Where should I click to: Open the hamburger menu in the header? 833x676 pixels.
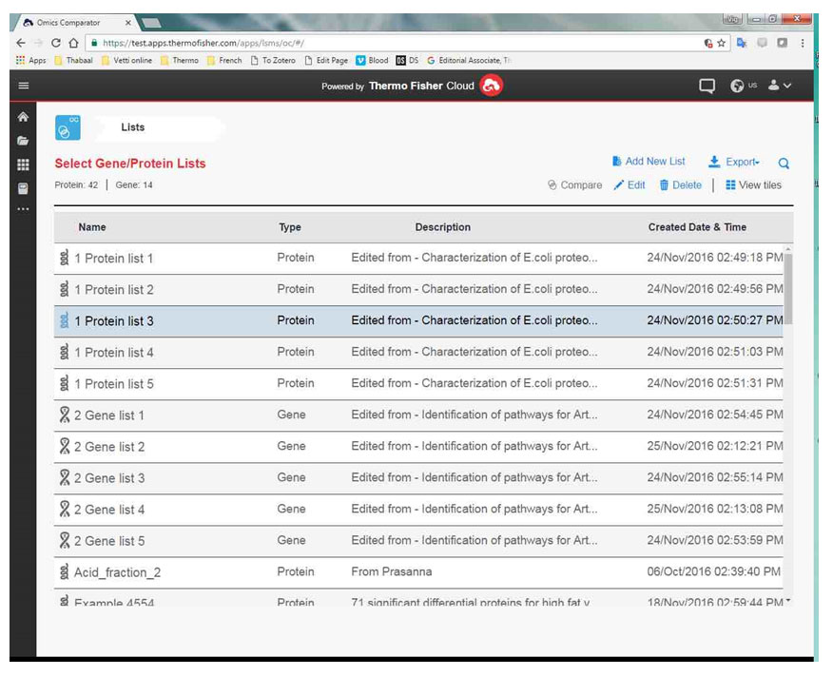(24, 86)
